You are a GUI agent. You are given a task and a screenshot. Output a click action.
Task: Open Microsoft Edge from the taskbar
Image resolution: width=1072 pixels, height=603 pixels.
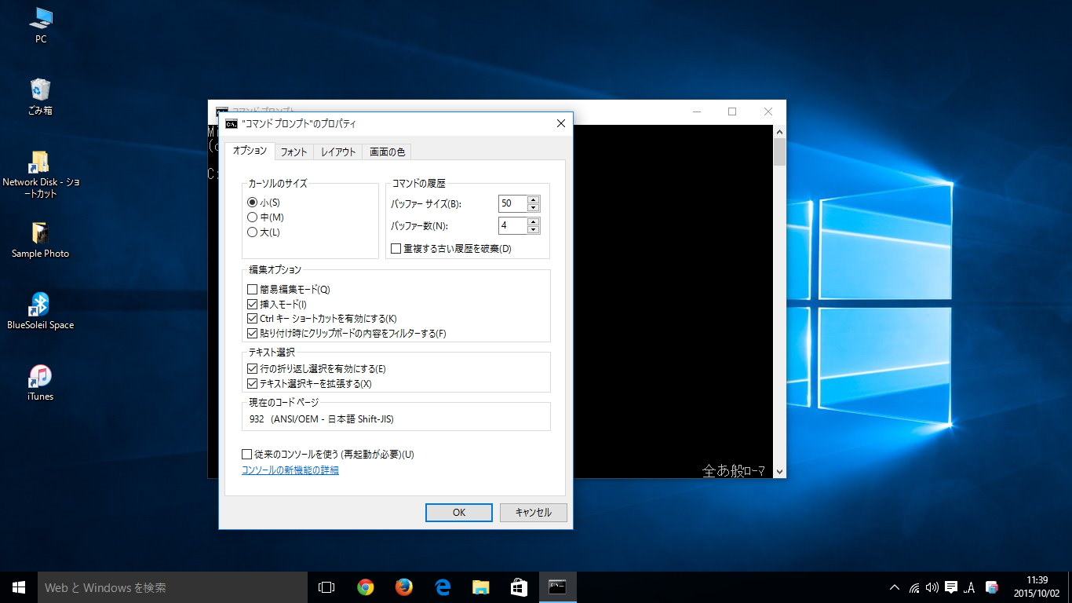click(x=443, y=587)
